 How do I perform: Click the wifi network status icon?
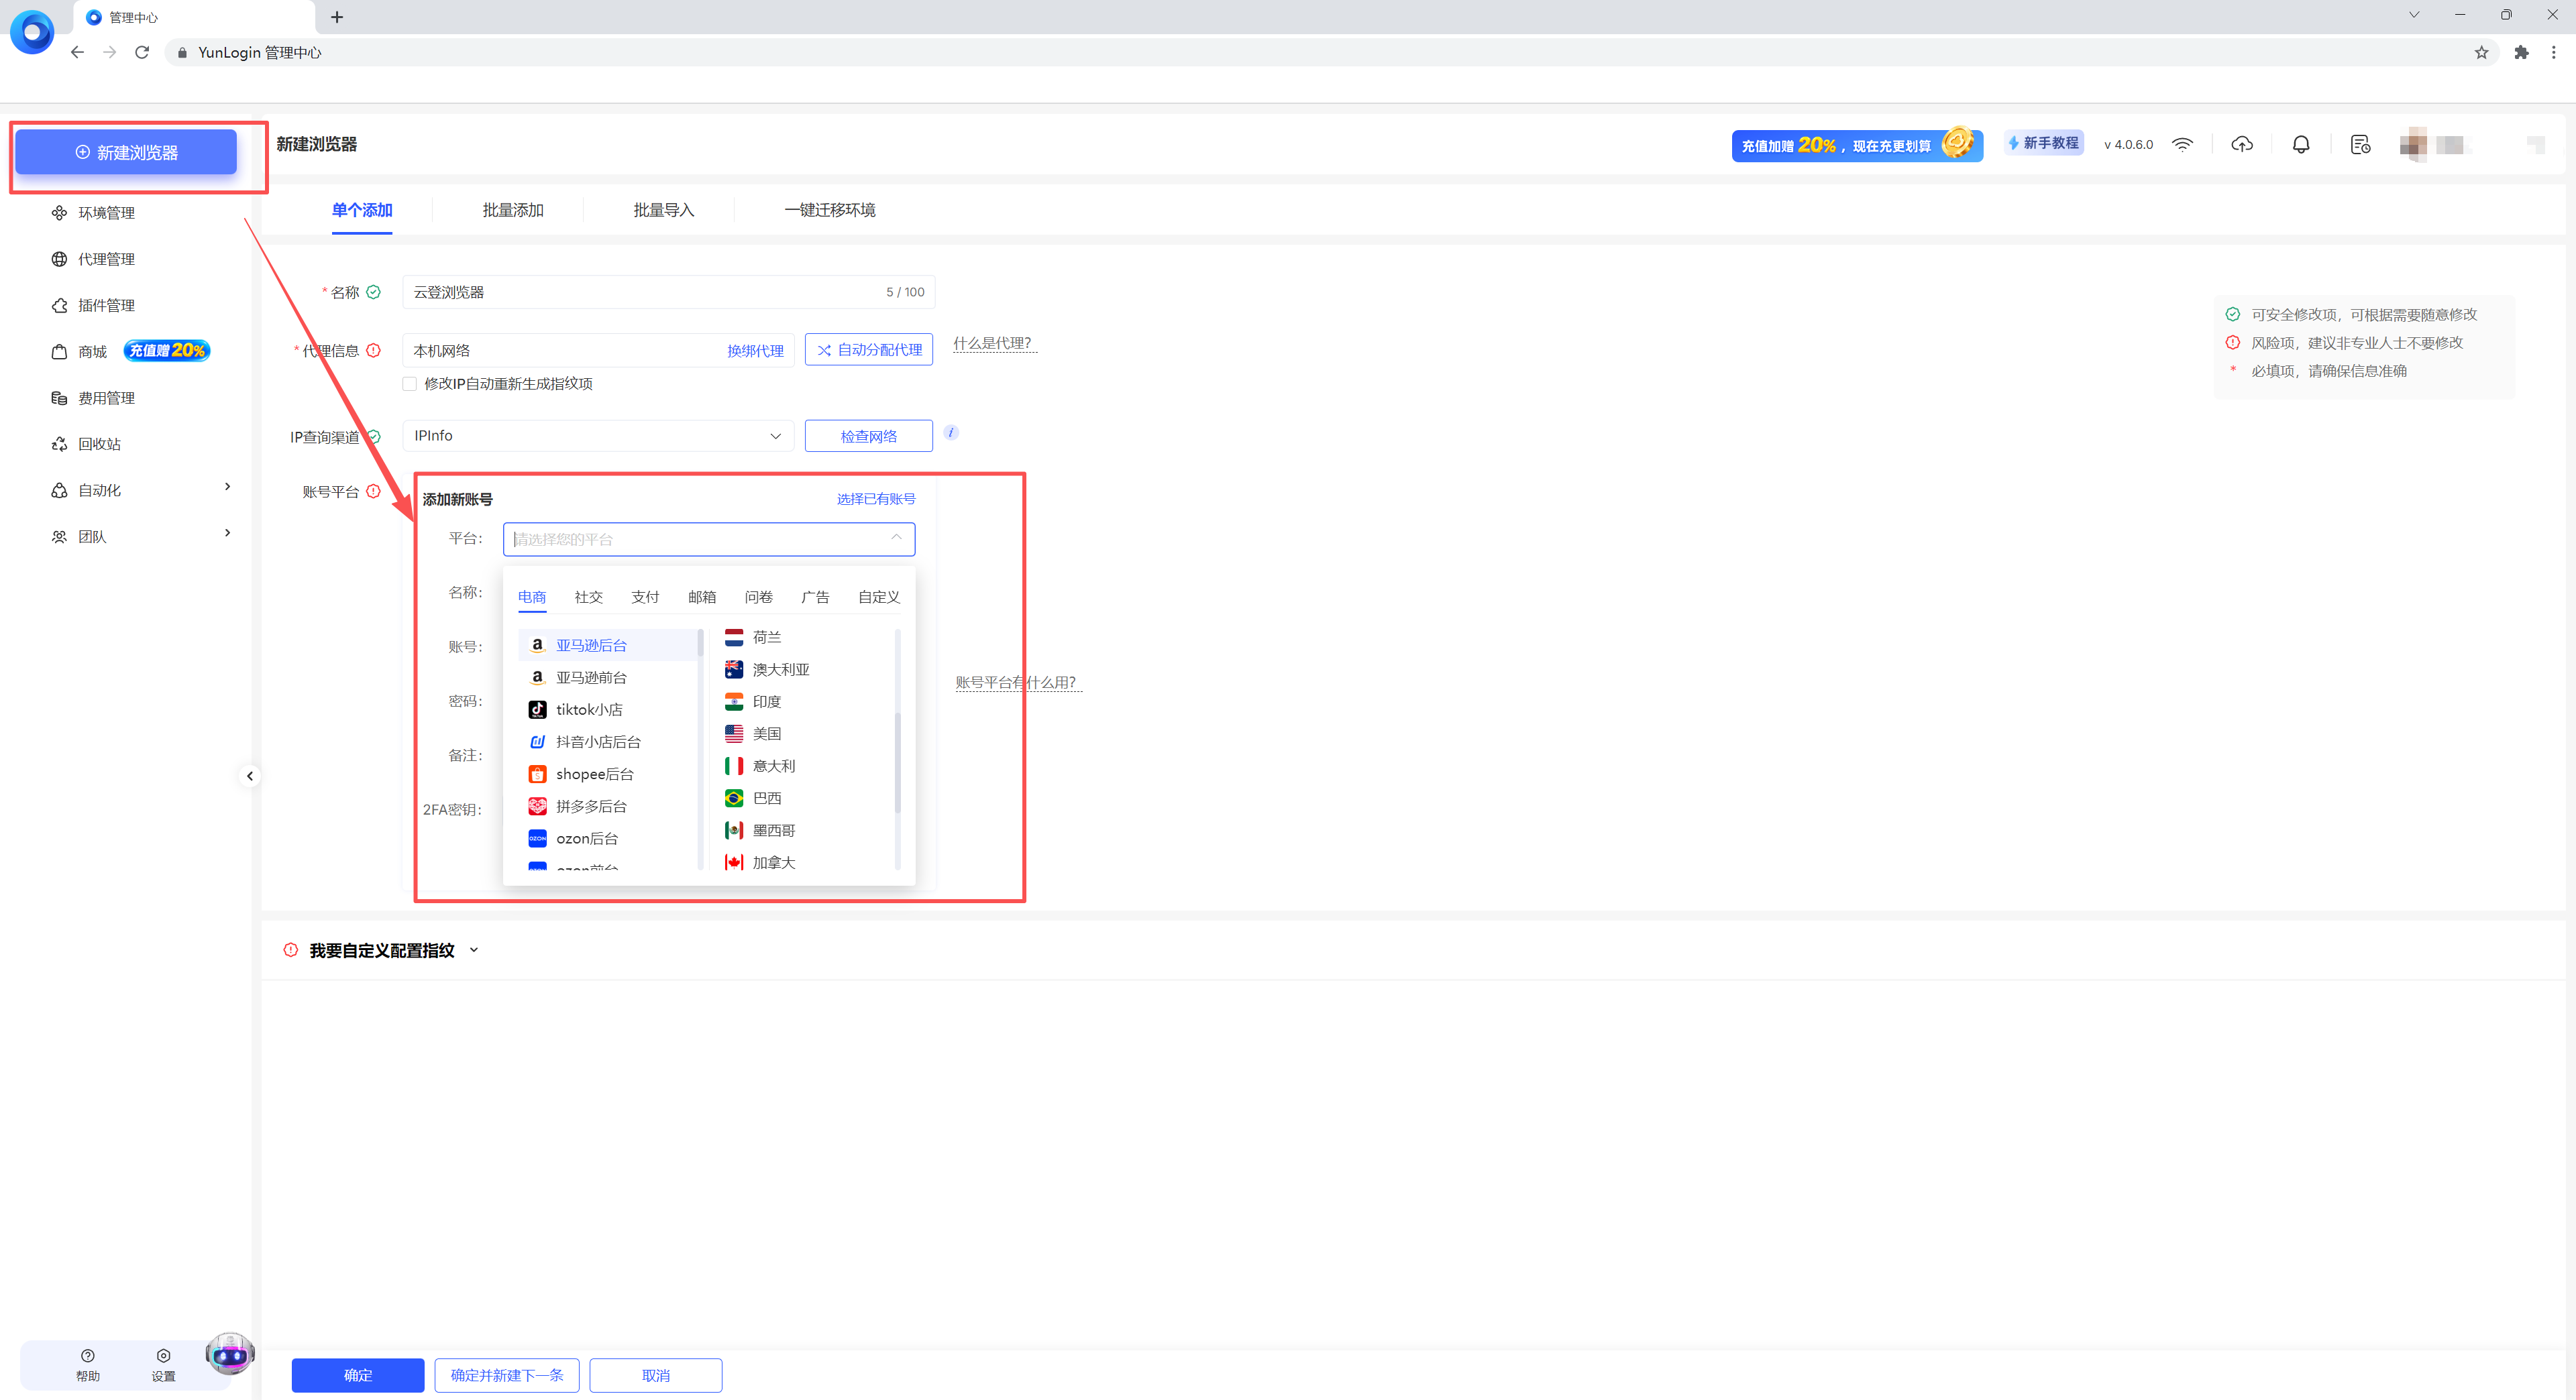(2182, 145)
